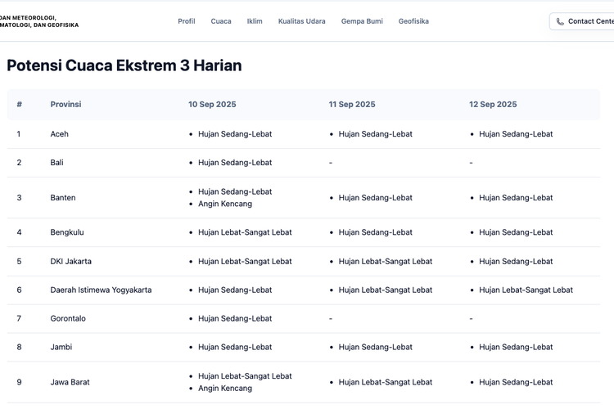The height and width of the screenshot is (409, 614).
Task: Click the Potensi Cuaca Ekstrem 3 Harian heading
Action: 124,65
